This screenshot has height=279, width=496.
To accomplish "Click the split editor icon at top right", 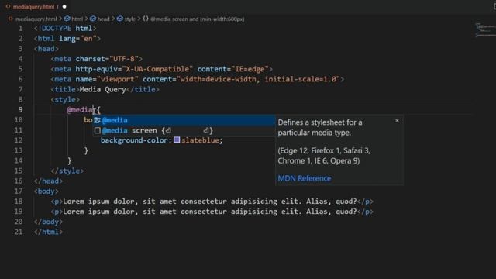I will (x=494, y=6).
